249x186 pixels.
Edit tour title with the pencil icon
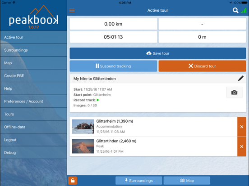click(x=241, y=79)
